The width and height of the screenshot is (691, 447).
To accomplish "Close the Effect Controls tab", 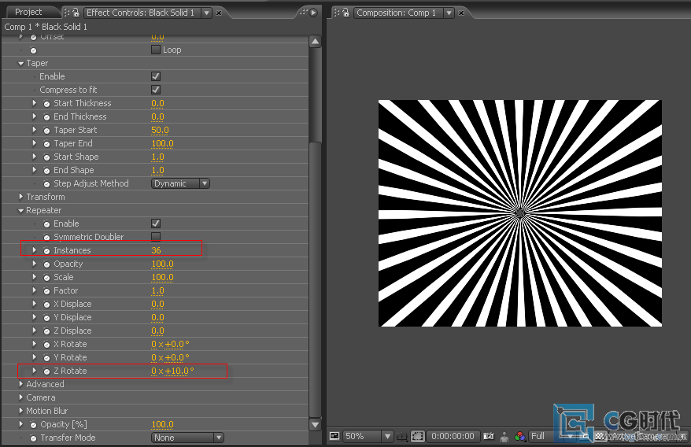I will pos(219,13).
